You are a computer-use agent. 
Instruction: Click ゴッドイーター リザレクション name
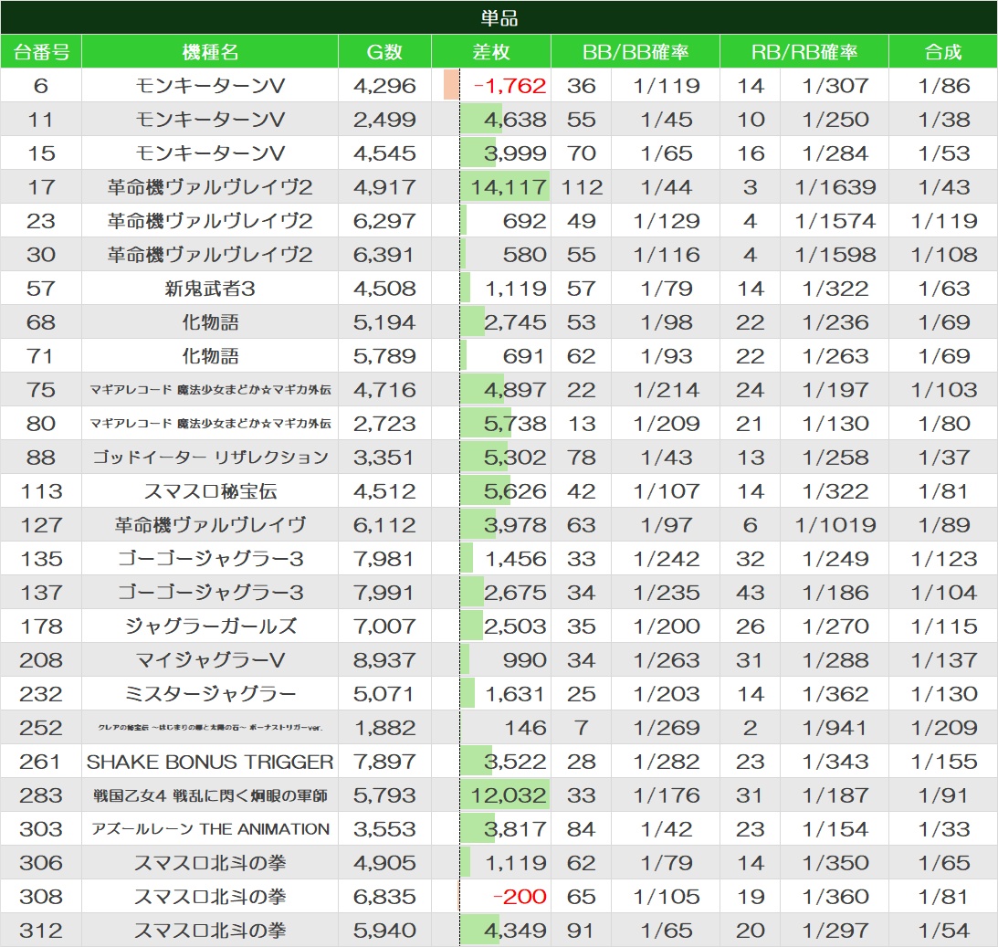pos(210,457)
